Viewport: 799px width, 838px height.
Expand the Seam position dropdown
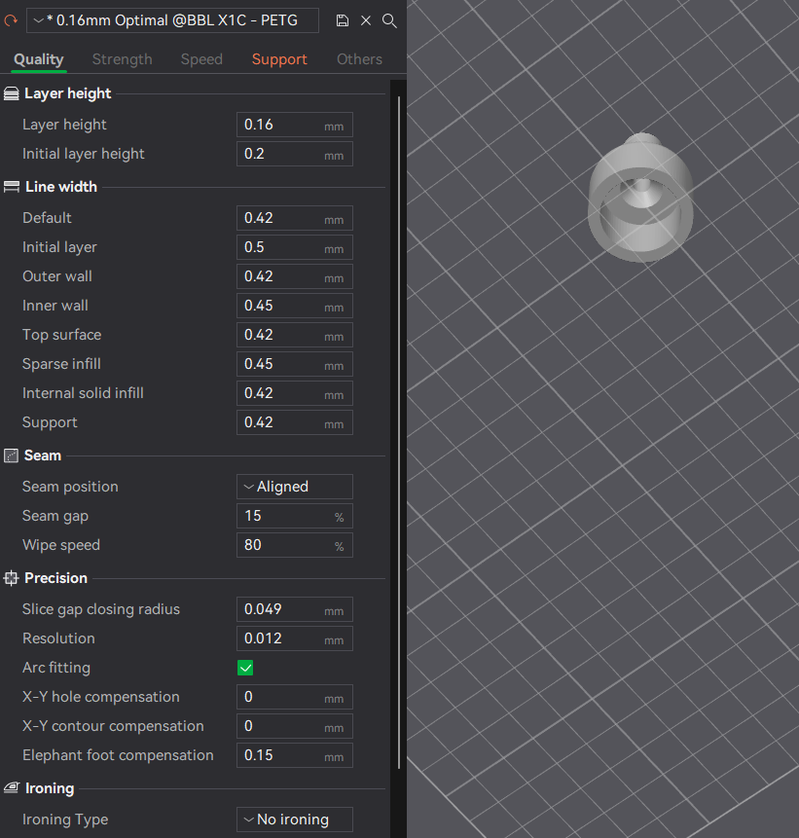tap(294, 487)
